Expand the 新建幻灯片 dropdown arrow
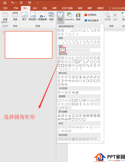The height and width of the screenshot is (162, 125). coord(9,22)
